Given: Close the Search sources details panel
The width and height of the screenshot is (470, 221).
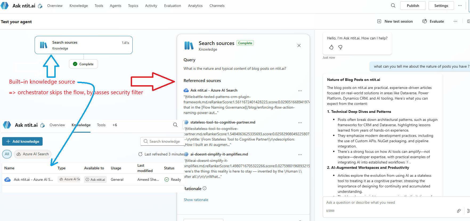Looking at the screenshot, I should 299,46.
